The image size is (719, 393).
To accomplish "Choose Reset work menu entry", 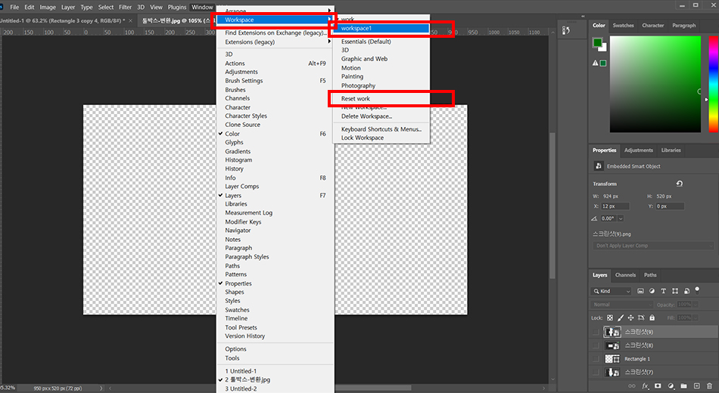I will click(x=381, y=98).
